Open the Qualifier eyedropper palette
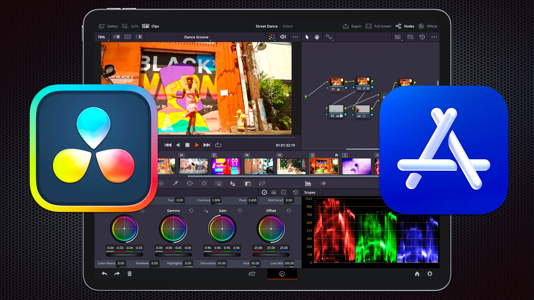 (x=175, y=183)
